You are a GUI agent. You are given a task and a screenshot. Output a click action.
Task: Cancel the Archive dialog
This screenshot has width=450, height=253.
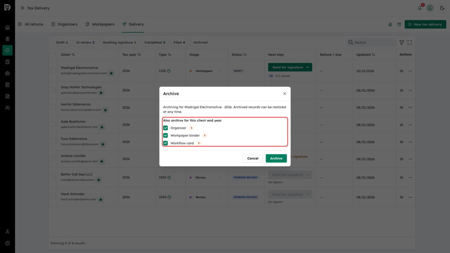click(253, 158)
